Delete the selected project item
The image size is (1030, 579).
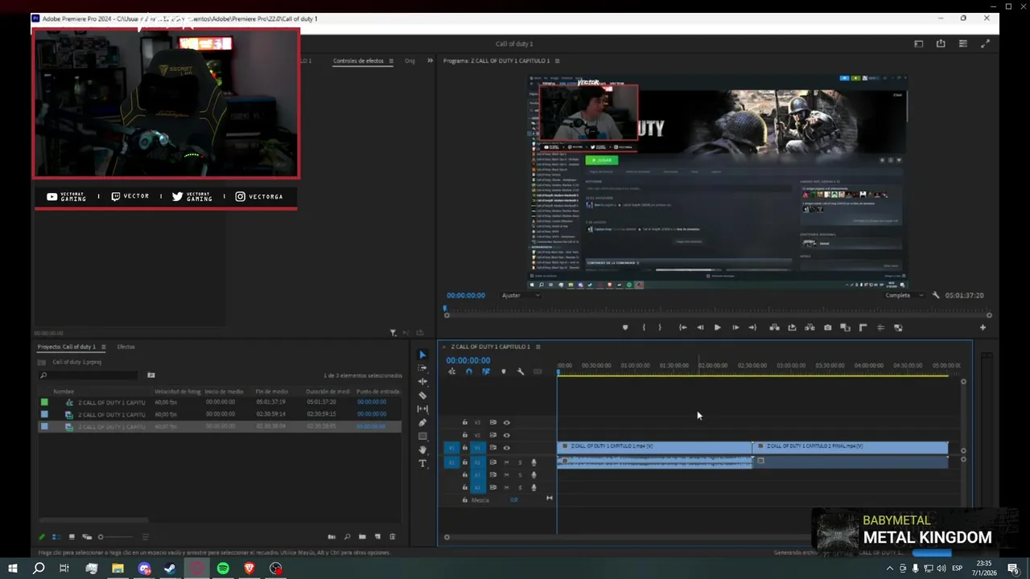tap(393, 536)
